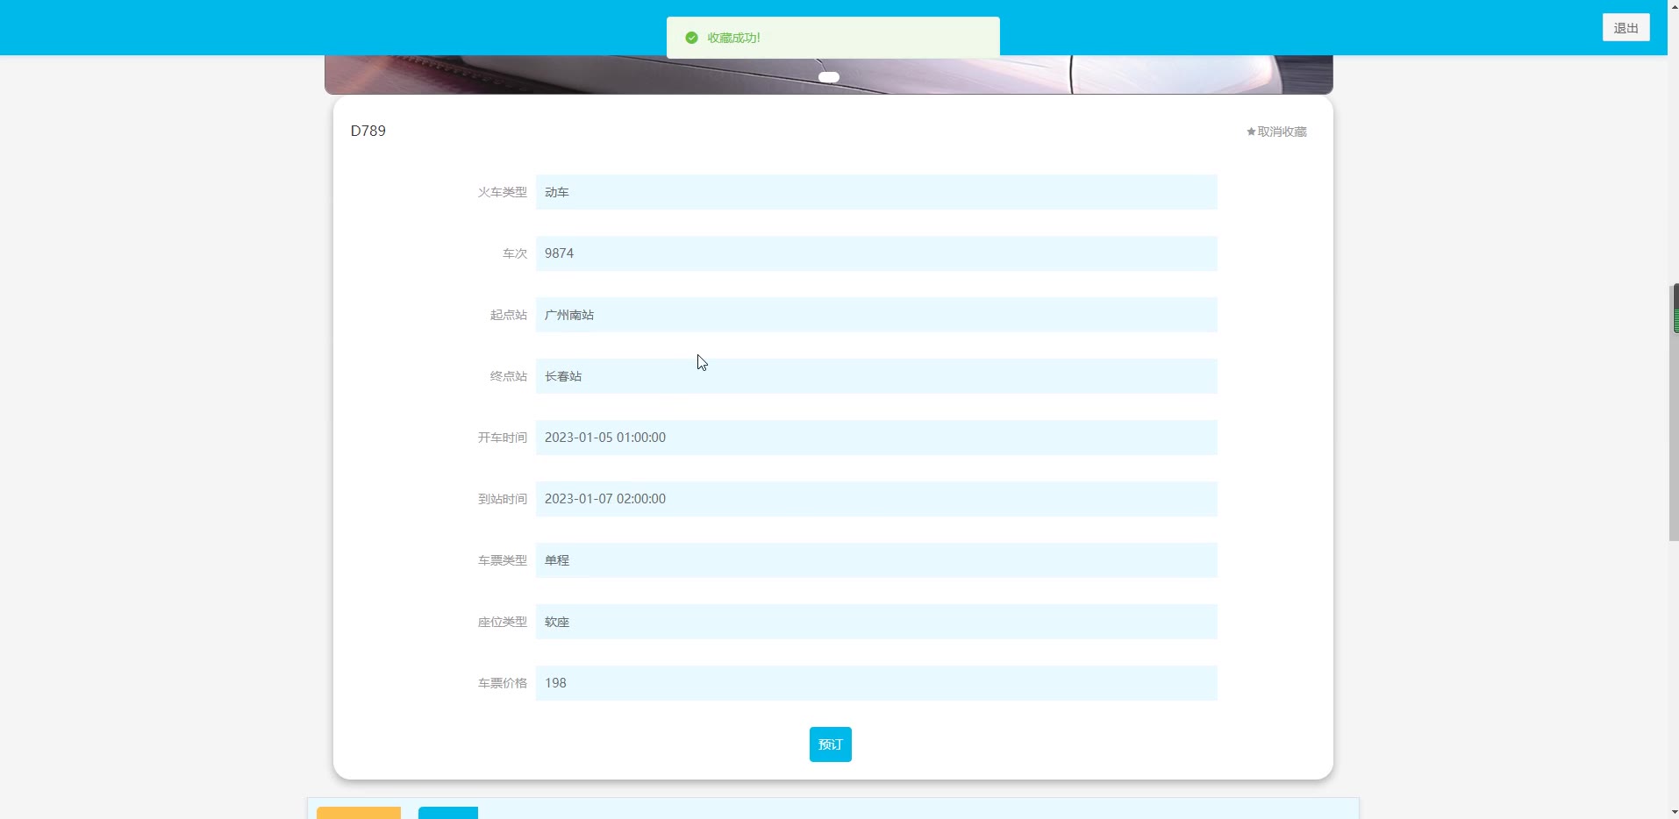Click the D789 train title text
Screen dimensions: 1679x819
pos(368,131)
